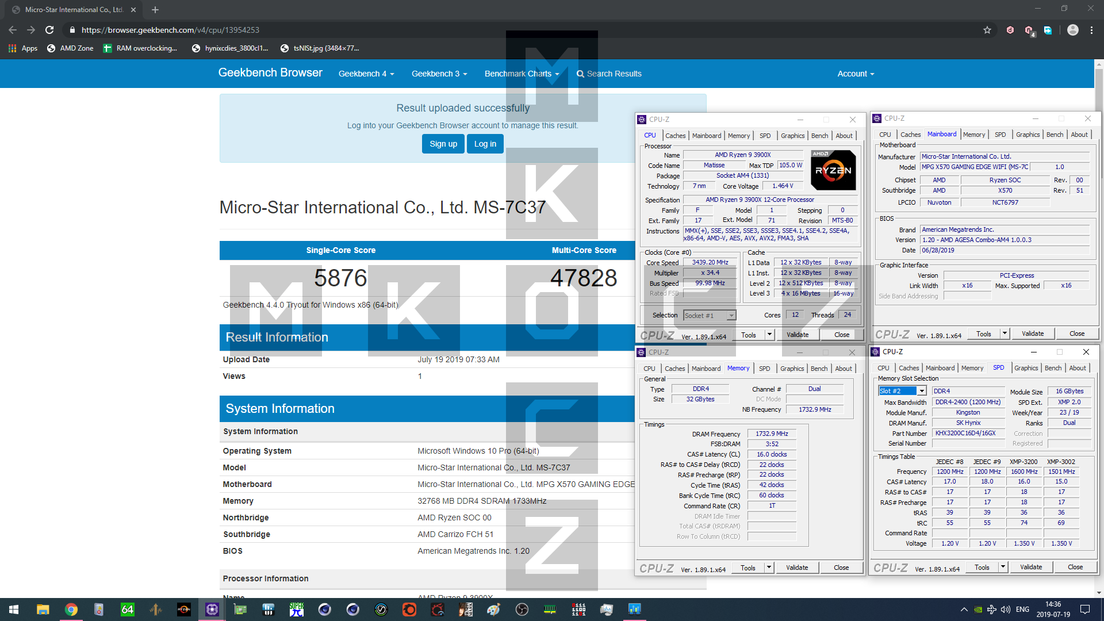This screenshot has height=621, width=1104.
Task: Bookmark this page star icon
Action: [x=987, y=30]
